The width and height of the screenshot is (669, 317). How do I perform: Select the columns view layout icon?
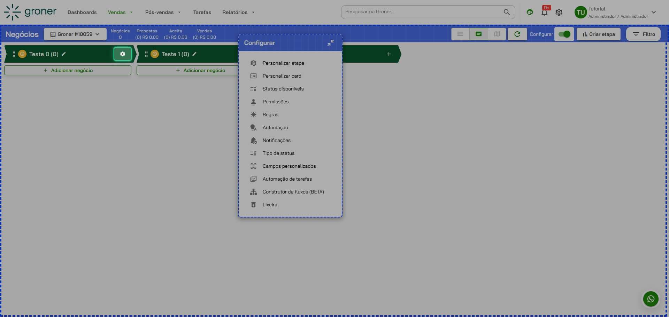point(497,34)
